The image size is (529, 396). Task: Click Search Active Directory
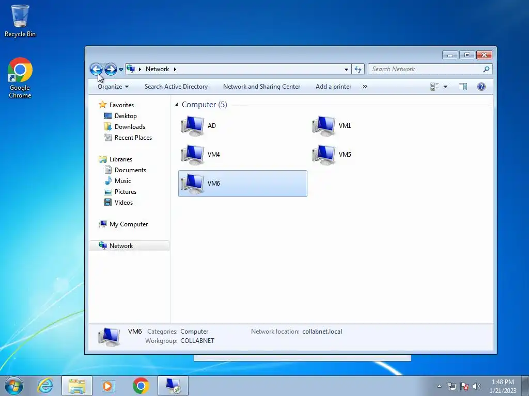point(176,87)
